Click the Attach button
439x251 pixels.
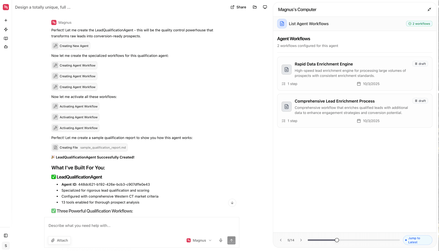tap(59, 240)
